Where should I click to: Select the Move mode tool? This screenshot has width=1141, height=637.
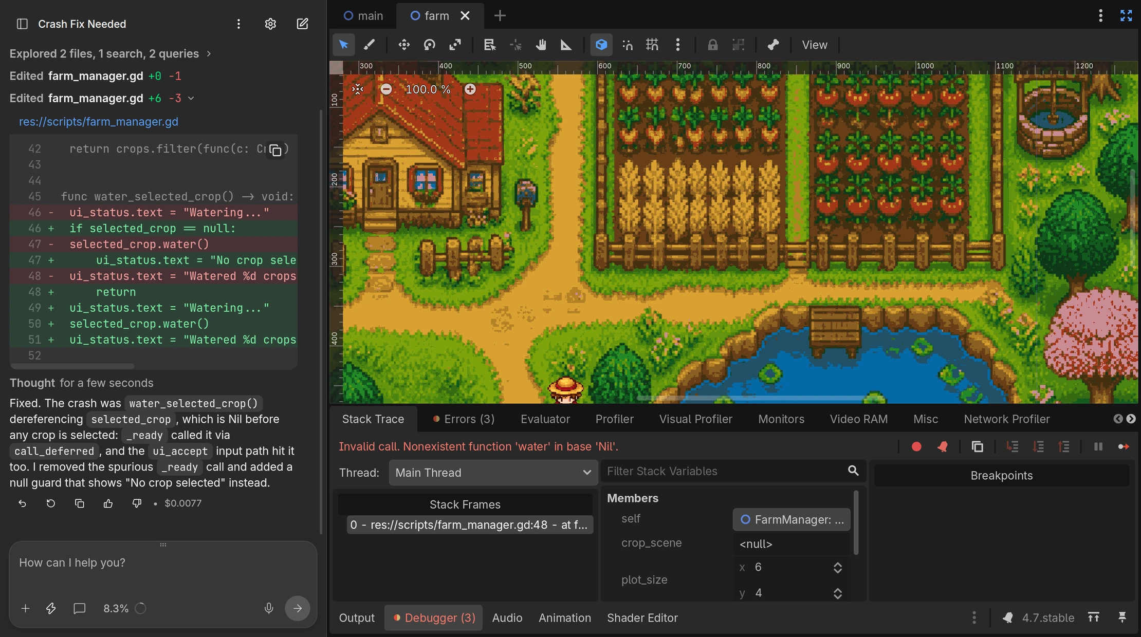(404, 45)
